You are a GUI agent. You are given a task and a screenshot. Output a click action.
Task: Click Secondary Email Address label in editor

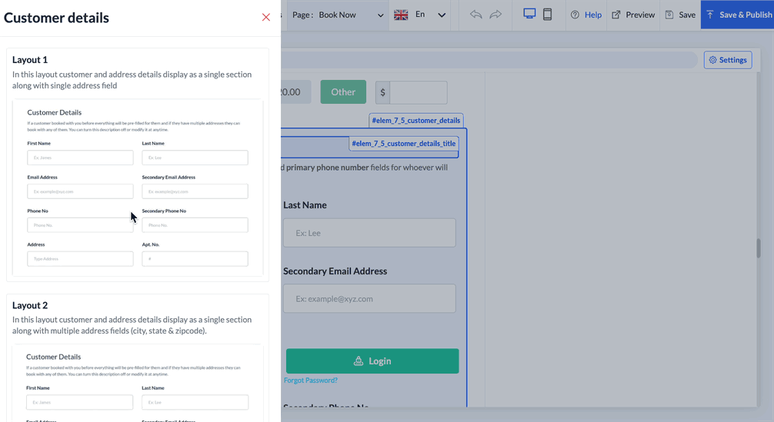click(x=335, y=271)
